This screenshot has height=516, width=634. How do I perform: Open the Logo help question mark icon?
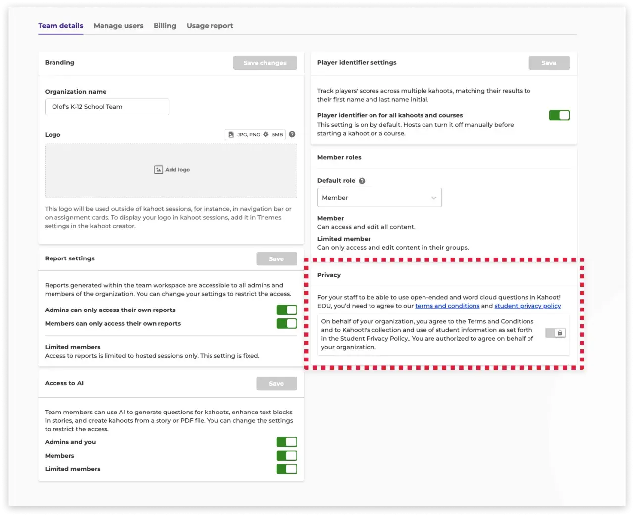click(292, 134)
